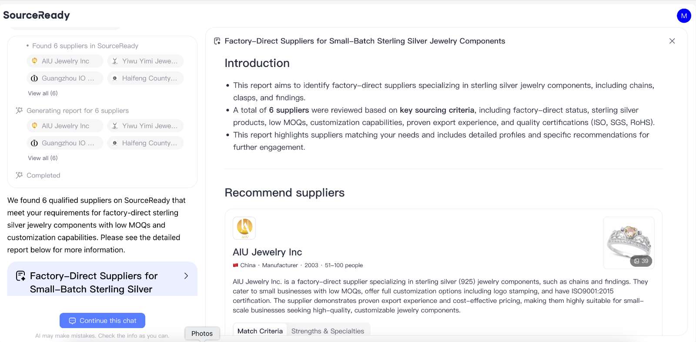View the AIU Jewelry ring photo thumbnail
Image resolution: width=696 pixels, height=342 pixels.
click(629, 242)
